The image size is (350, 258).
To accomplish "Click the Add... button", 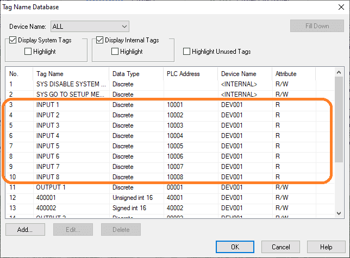I will coord(25,230).
